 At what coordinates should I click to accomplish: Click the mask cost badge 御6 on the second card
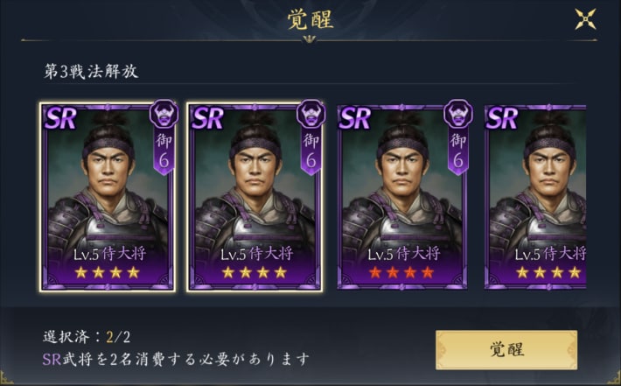311,137
